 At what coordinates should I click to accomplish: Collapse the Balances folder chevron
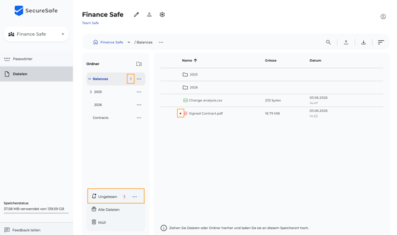point(89,79)
